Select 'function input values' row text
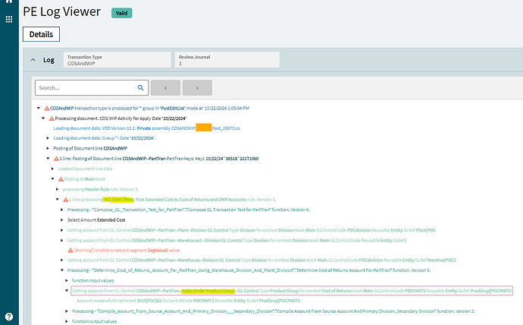The width and height of the screenshot is (523, 325). 92,280
